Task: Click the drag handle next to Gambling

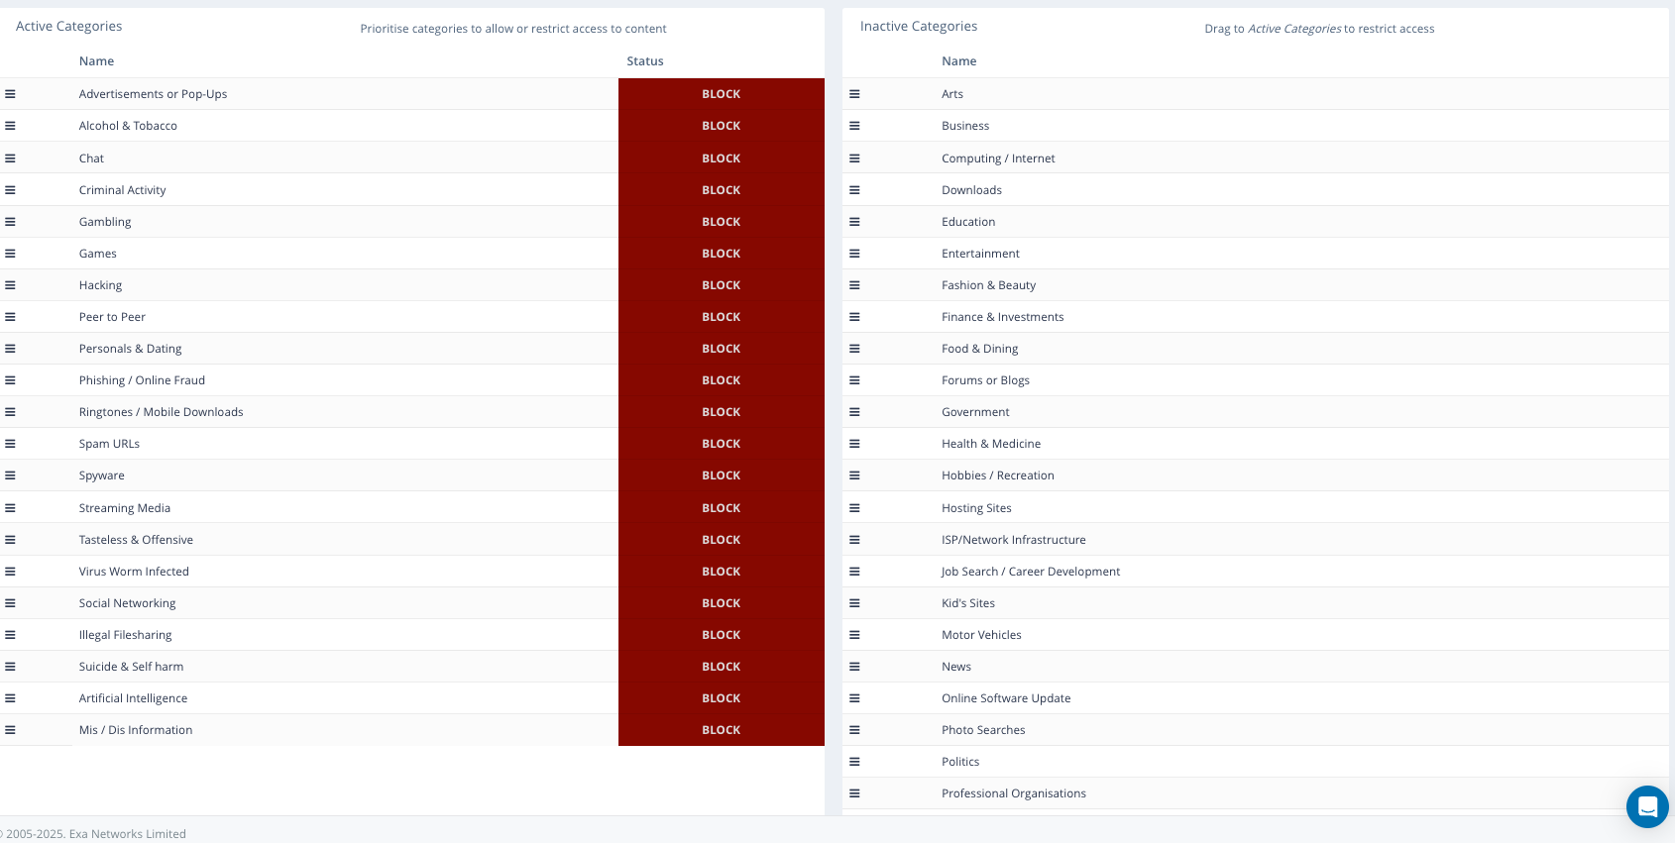Action: 10,222
